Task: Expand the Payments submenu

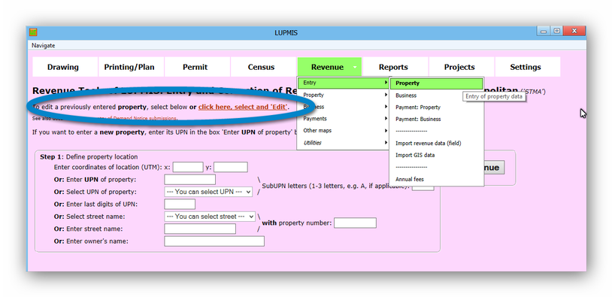Action: [344, 119]
